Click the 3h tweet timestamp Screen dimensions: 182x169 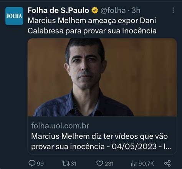pos(136,10)
